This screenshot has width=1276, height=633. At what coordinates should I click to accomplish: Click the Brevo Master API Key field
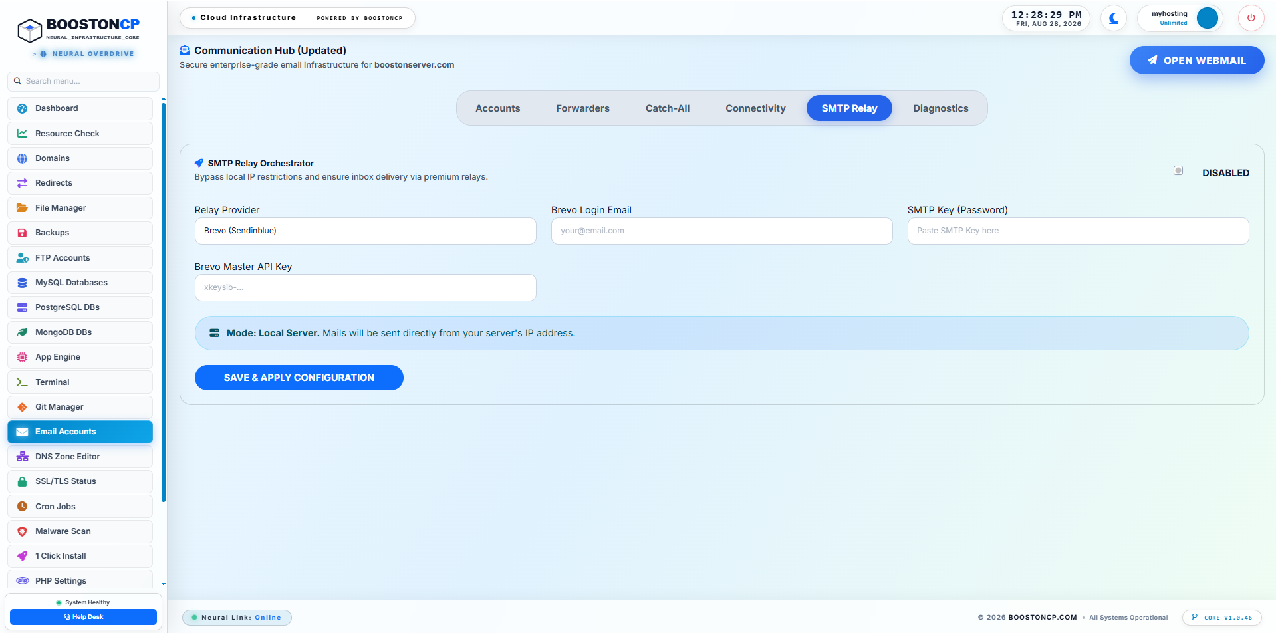coord(365,287)
